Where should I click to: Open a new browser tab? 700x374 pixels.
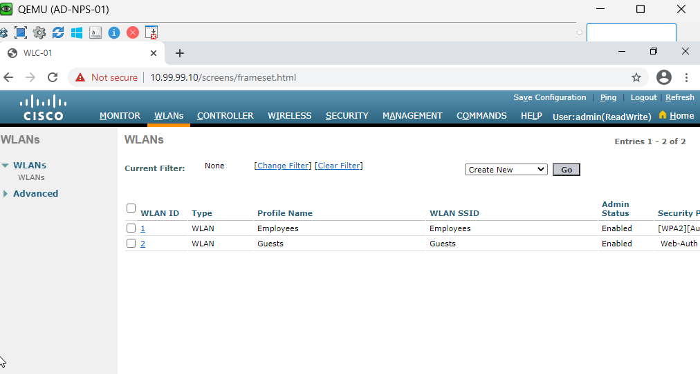tap(179, 53)
